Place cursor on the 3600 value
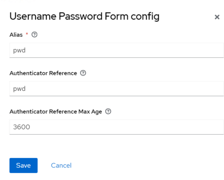Screen dimensions: 224x180 pyautogui.click(x=22, y=127)
